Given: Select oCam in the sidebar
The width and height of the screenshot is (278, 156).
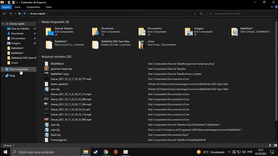Looking at the screenshot, I should (x=14, y=63).
